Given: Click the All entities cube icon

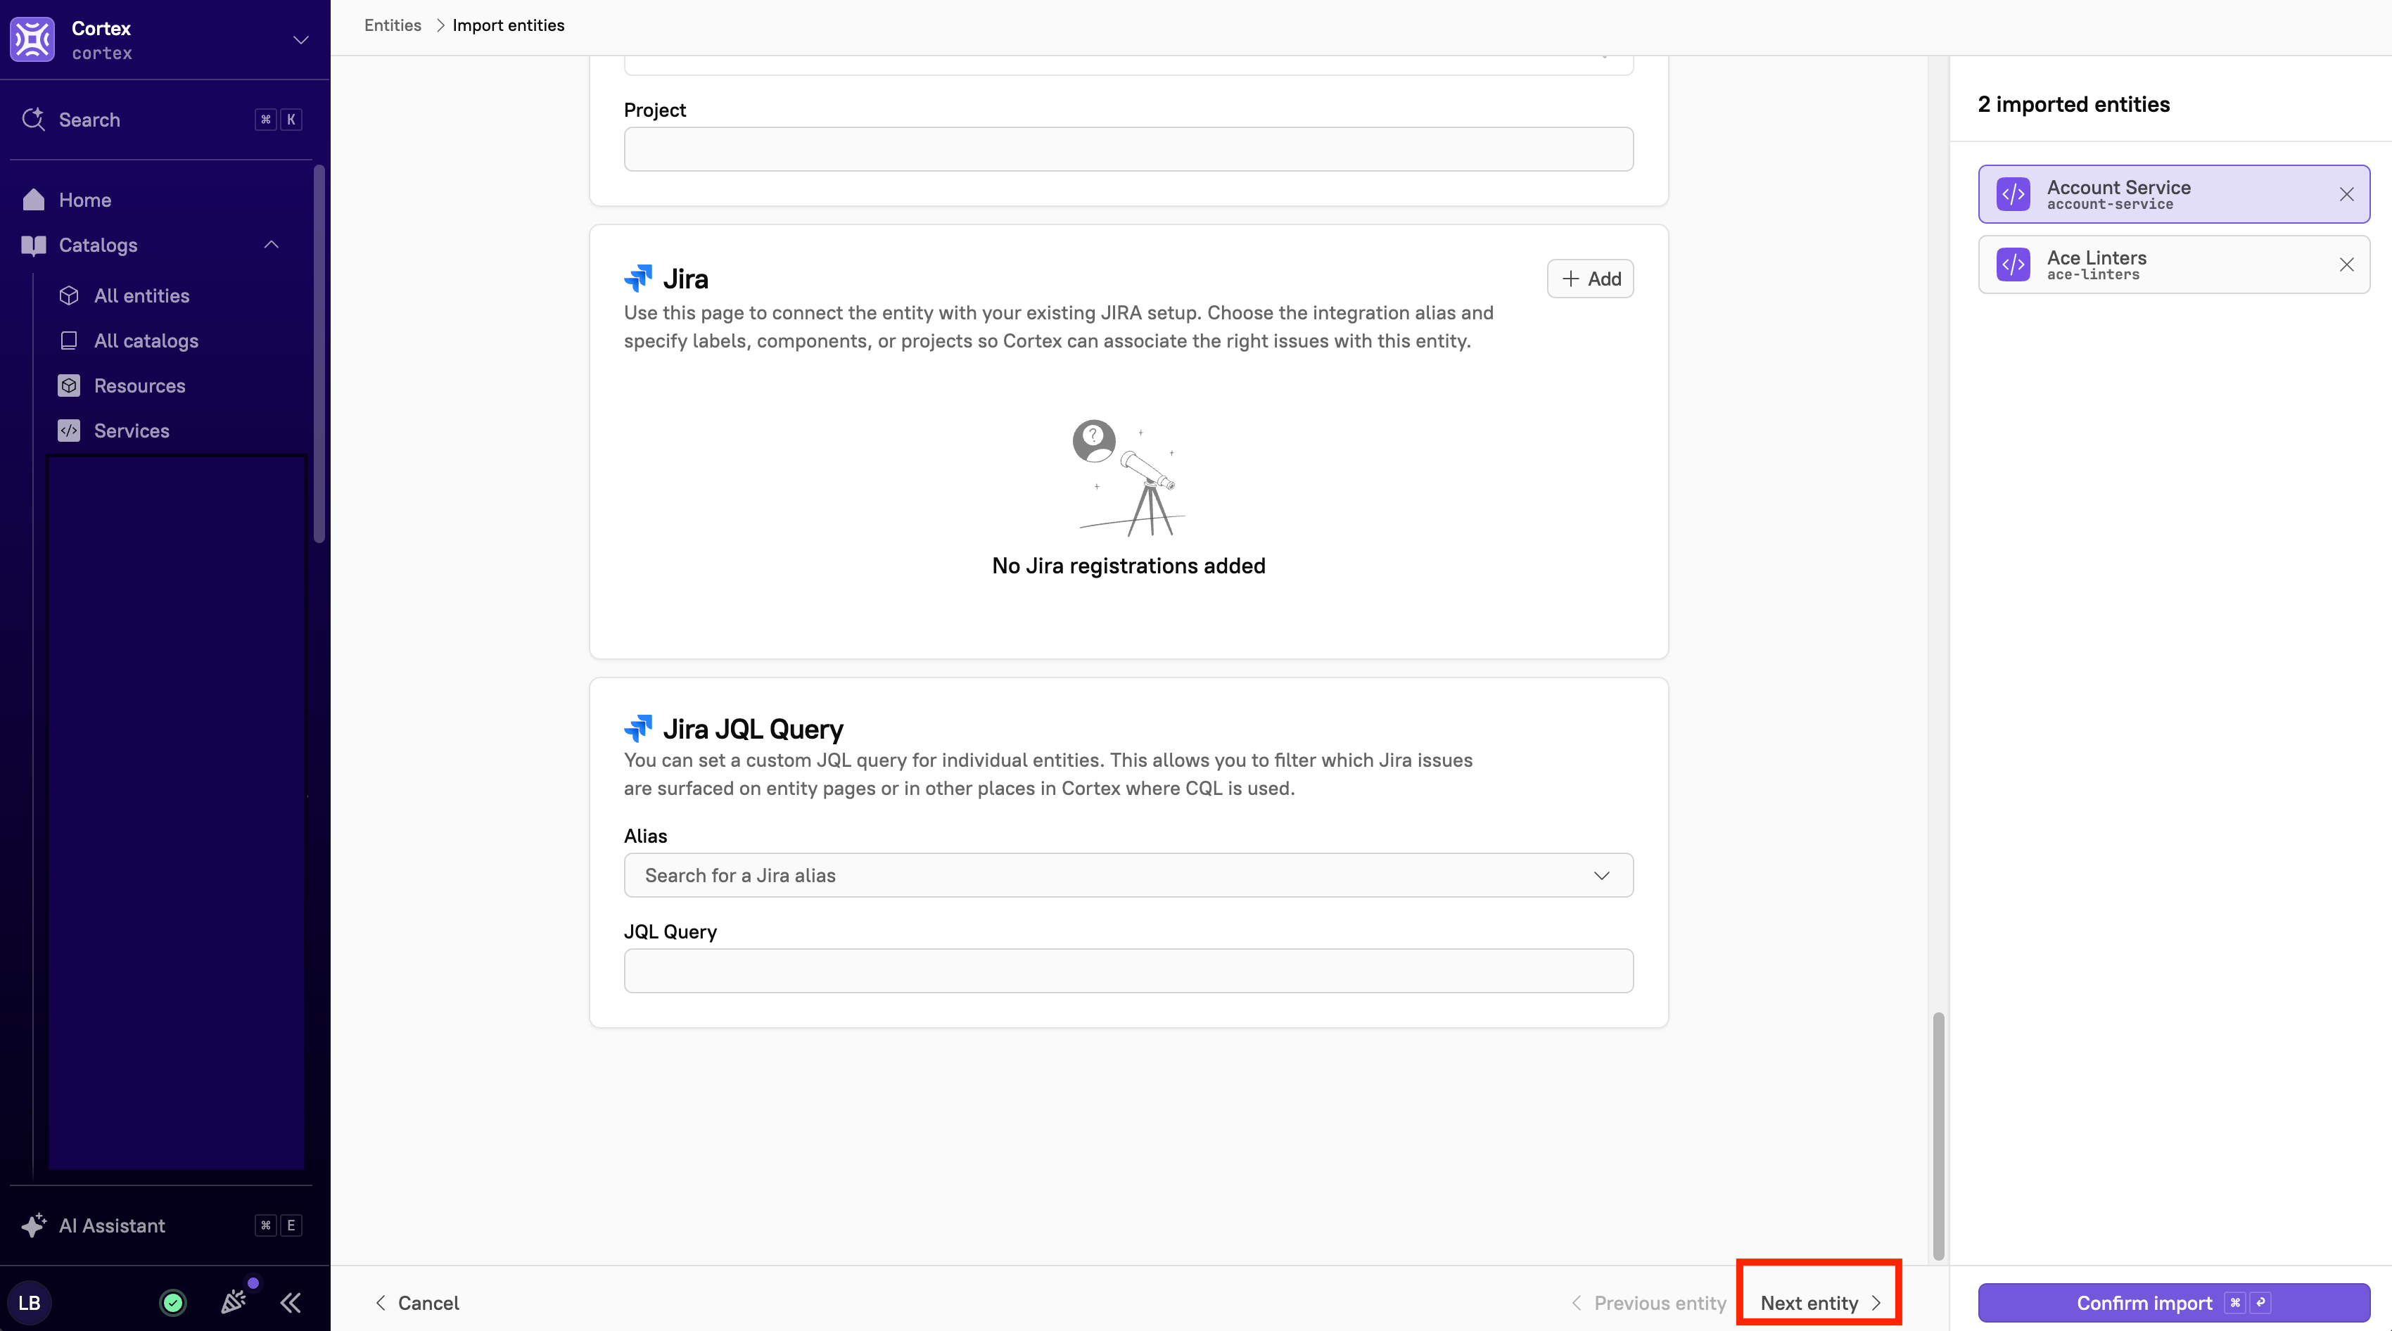Looking at the screenshot, I should pos(69,295).
